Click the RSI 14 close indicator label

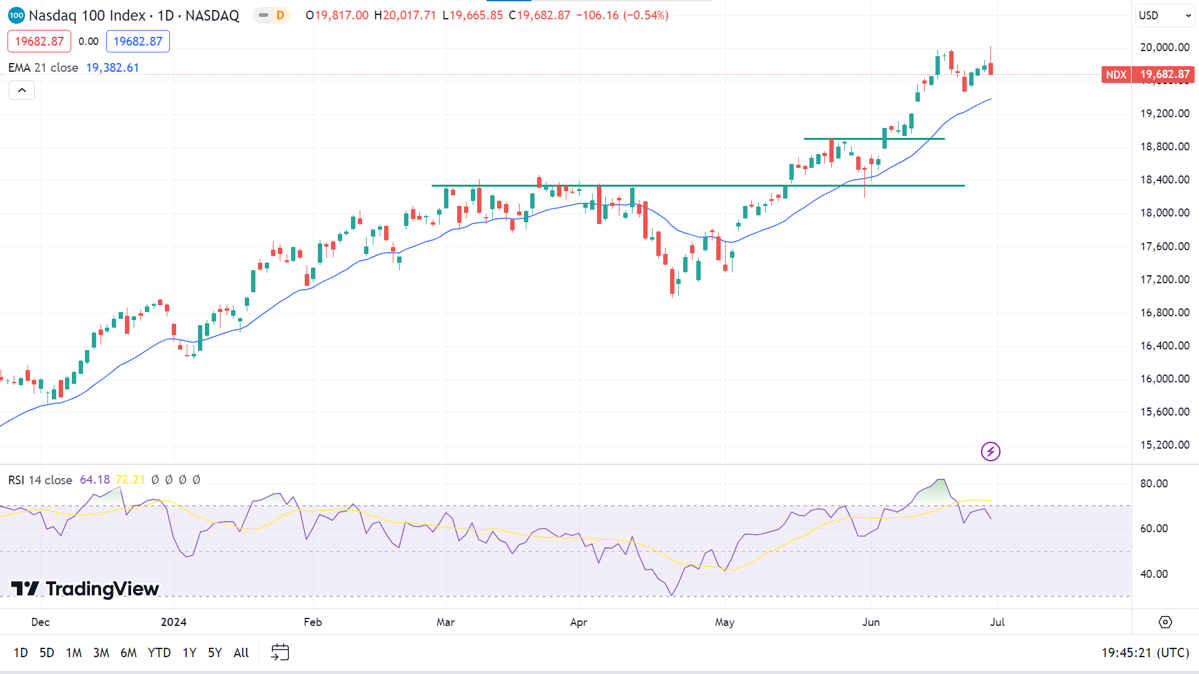(x=40, y=480)
